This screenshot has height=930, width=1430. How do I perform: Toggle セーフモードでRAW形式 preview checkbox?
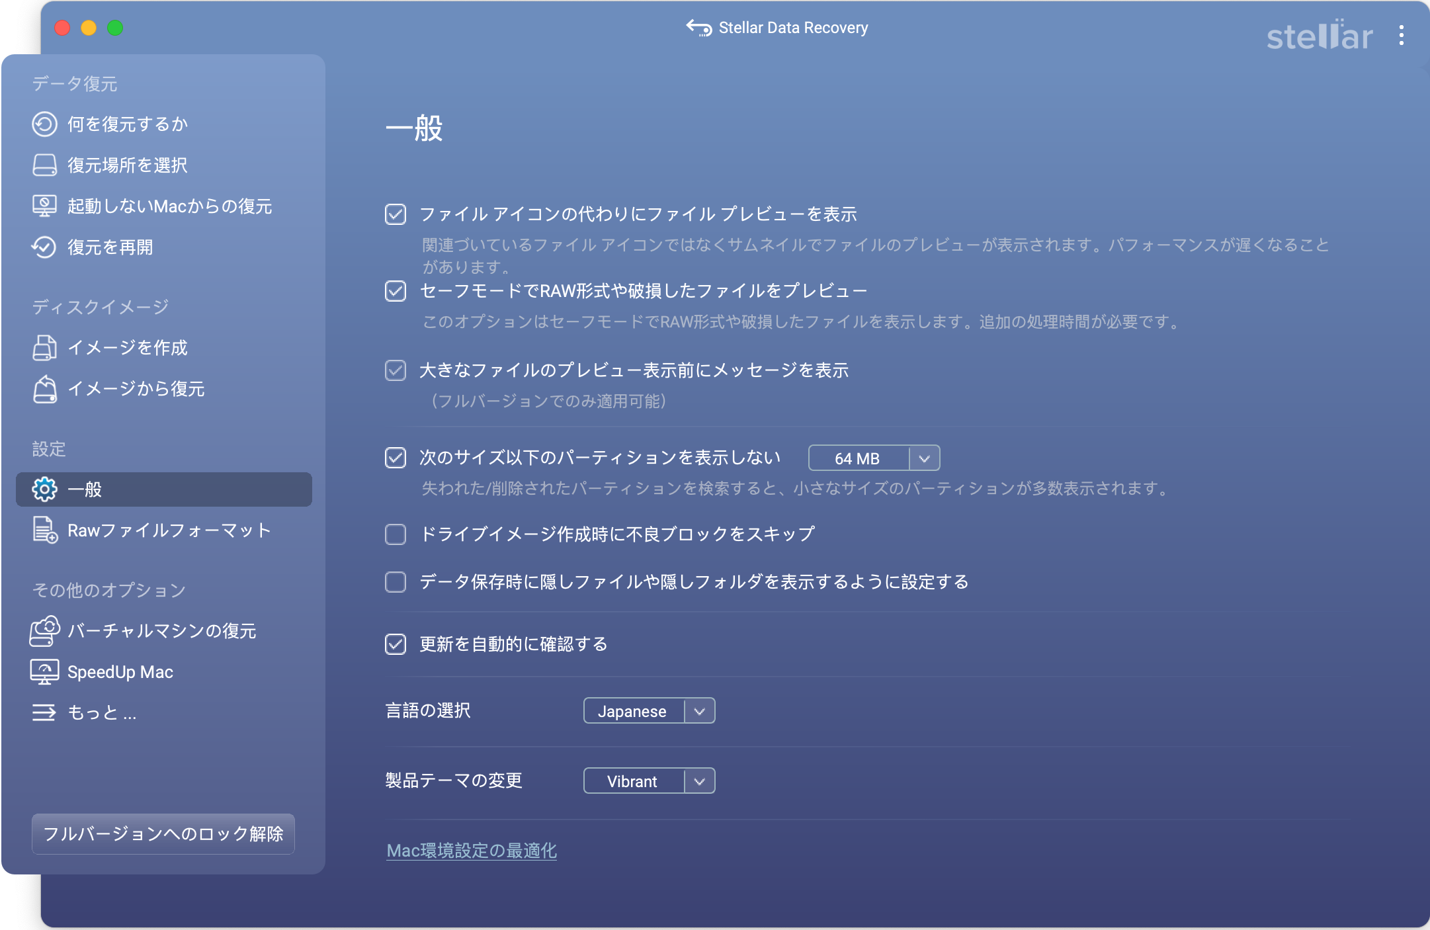tap(396, 291)
